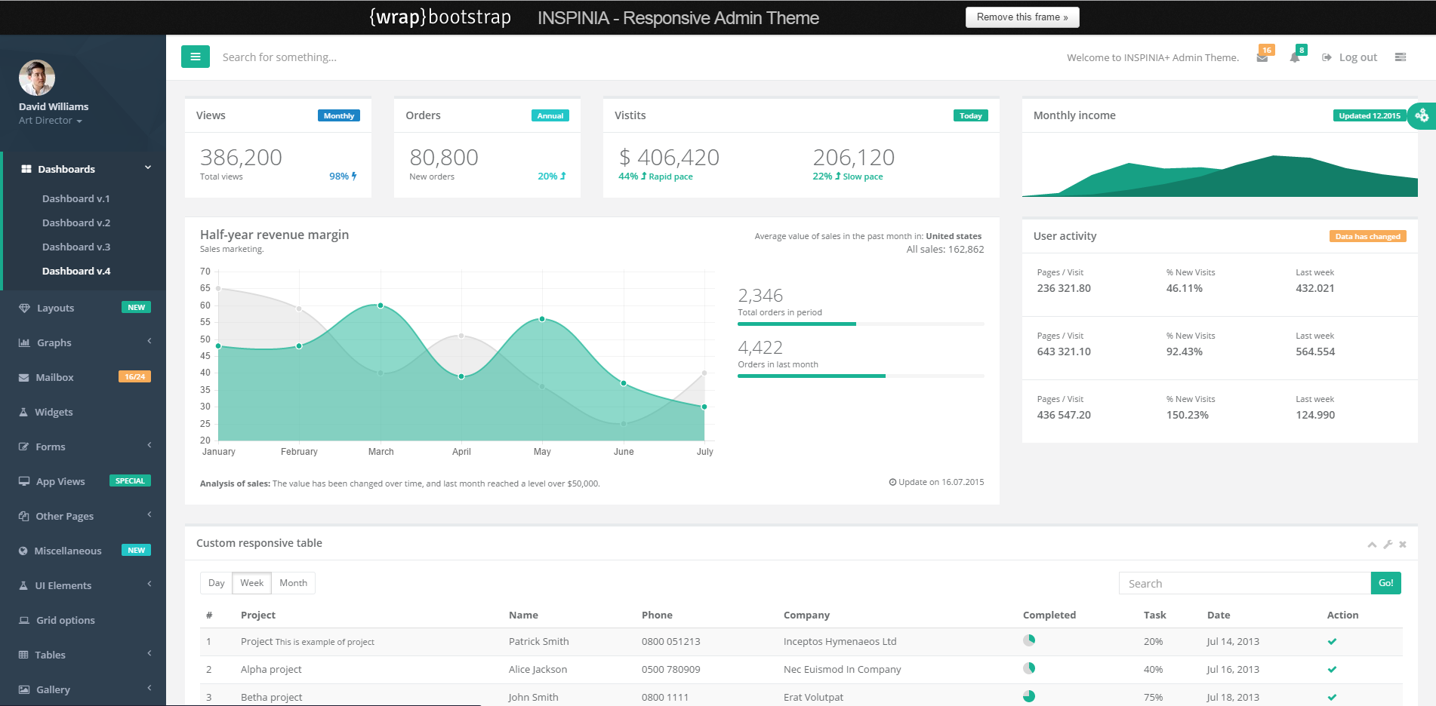Click the Go! search button

(1386, 583)
